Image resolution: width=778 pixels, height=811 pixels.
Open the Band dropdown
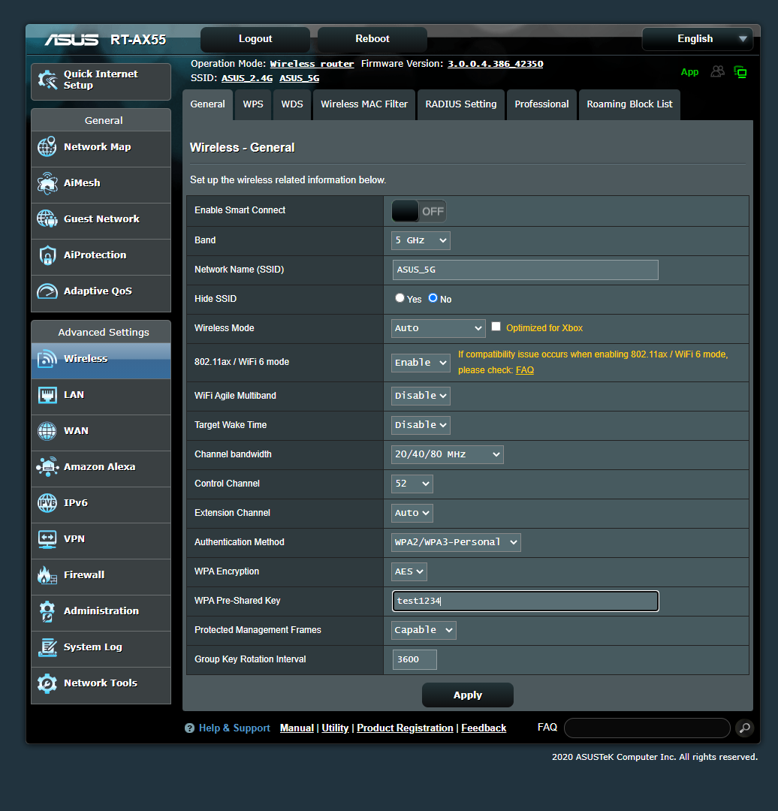[x=421, y=240]
